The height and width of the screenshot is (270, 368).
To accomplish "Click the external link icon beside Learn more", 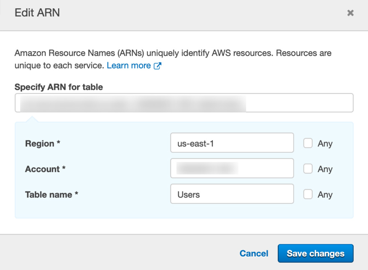I will point(158,66).
